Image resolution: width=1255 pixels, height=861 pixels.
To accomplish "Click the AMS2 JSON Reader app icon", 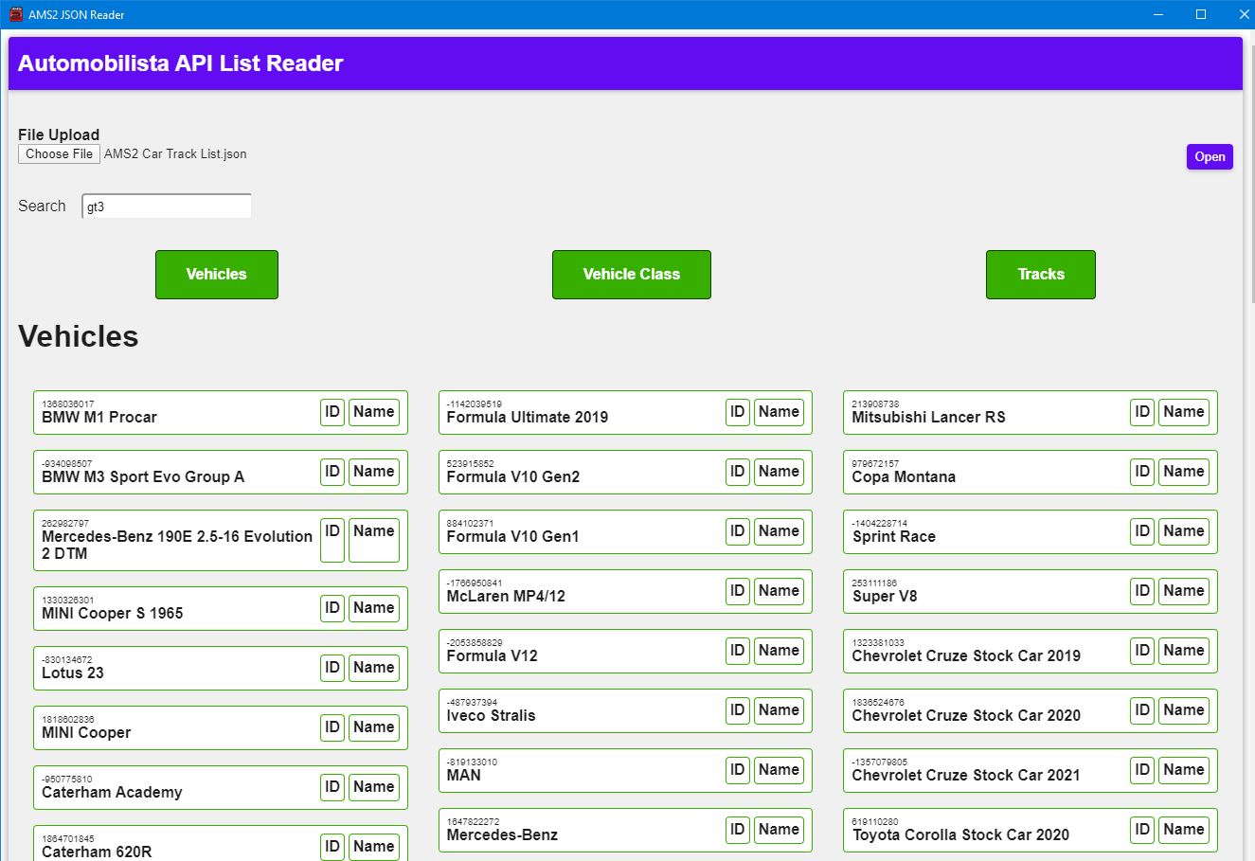I will (x=15, y=14).
